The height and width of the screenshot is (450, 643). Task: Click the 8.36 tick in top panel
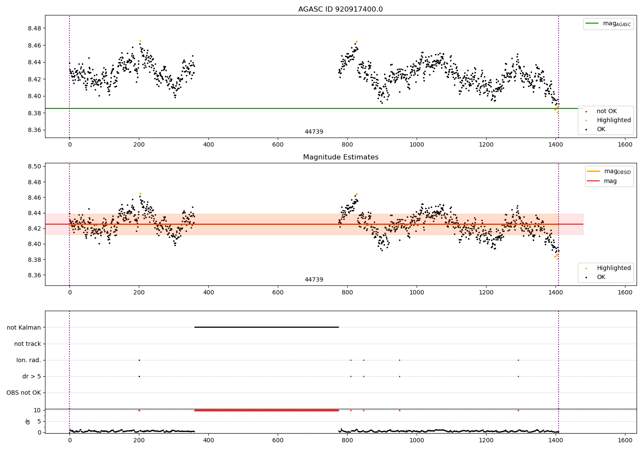(x=34, y=130)
